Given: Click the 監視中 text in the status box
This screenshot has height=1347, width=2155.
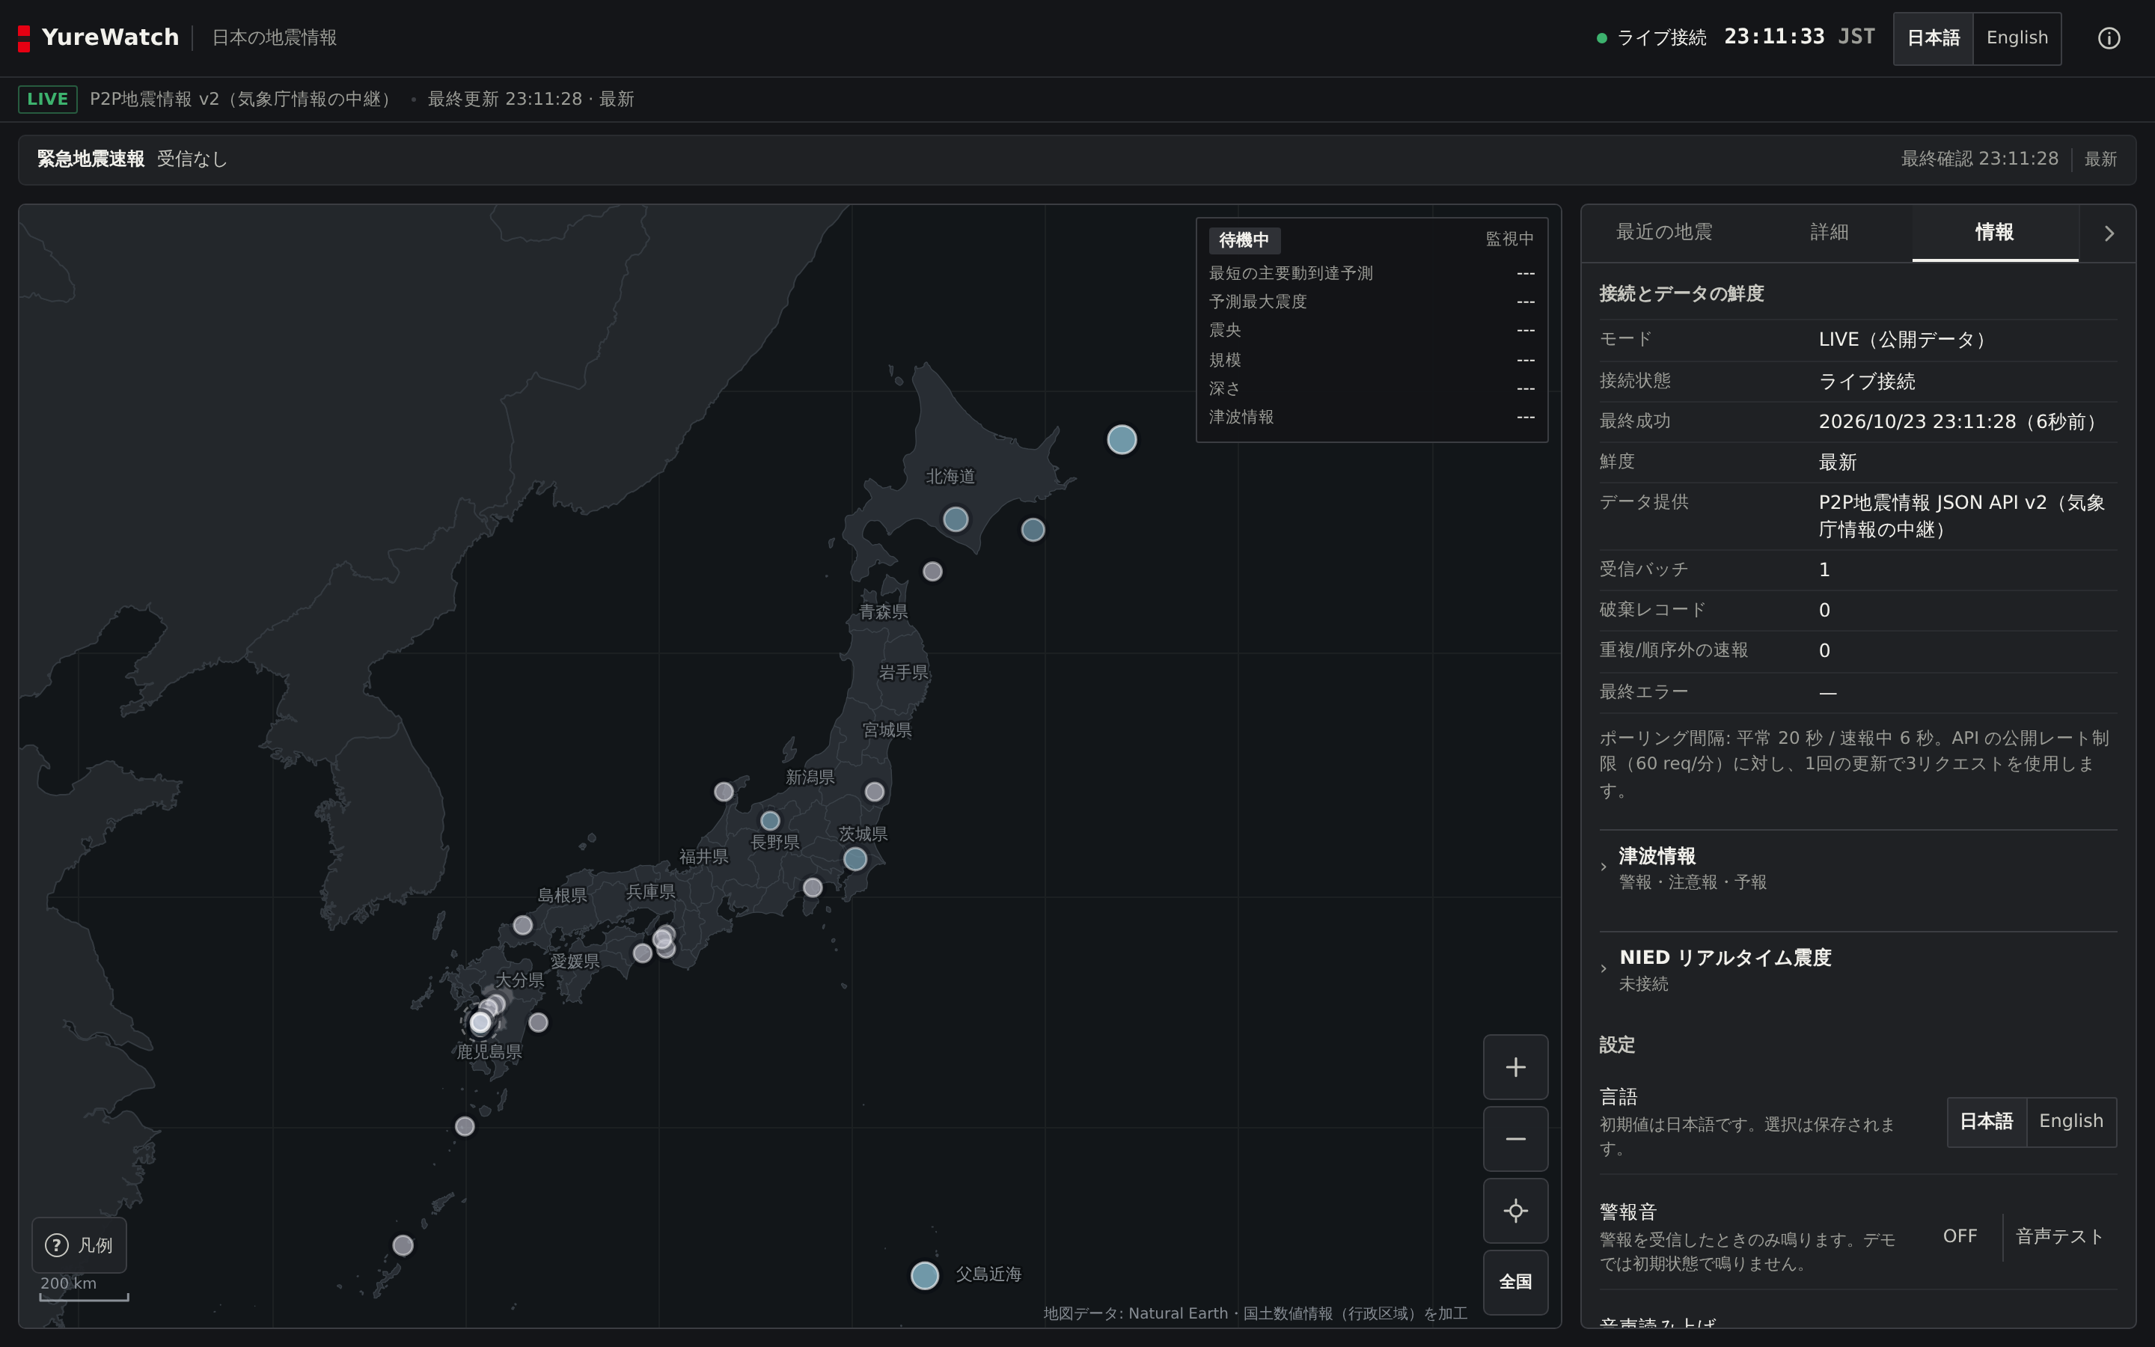Looking at the screenshot, I should point(1509,239).
